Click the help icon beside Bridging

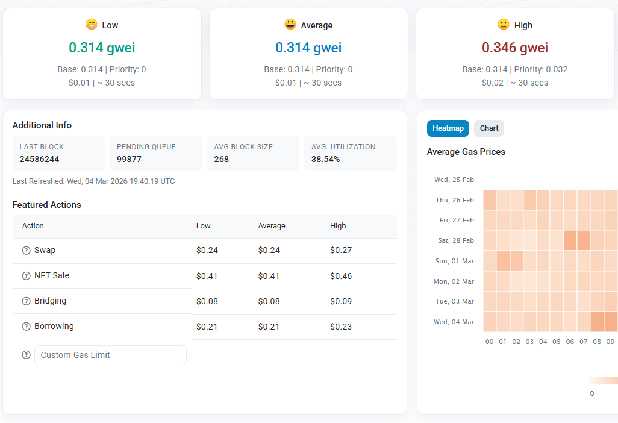coord(26,301)
